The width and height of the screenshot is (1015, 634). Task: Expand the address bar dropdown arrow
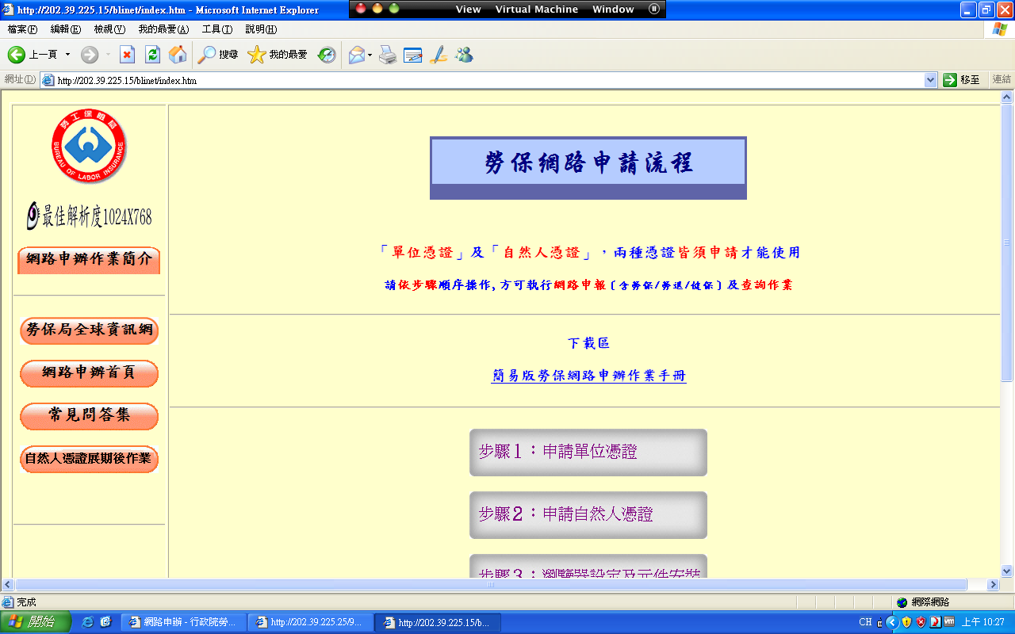931,80
